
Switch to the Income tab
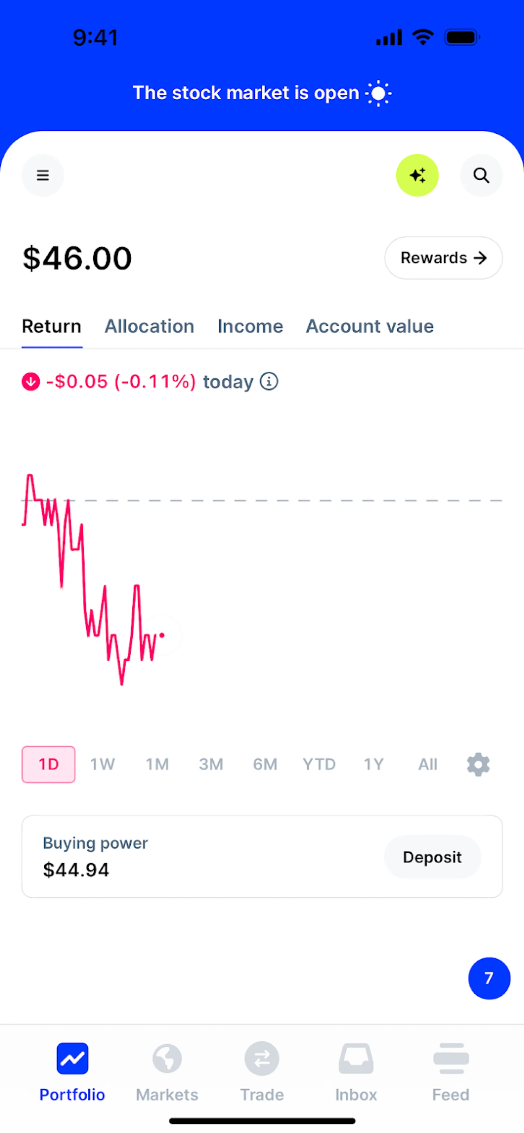click(250, 326)
